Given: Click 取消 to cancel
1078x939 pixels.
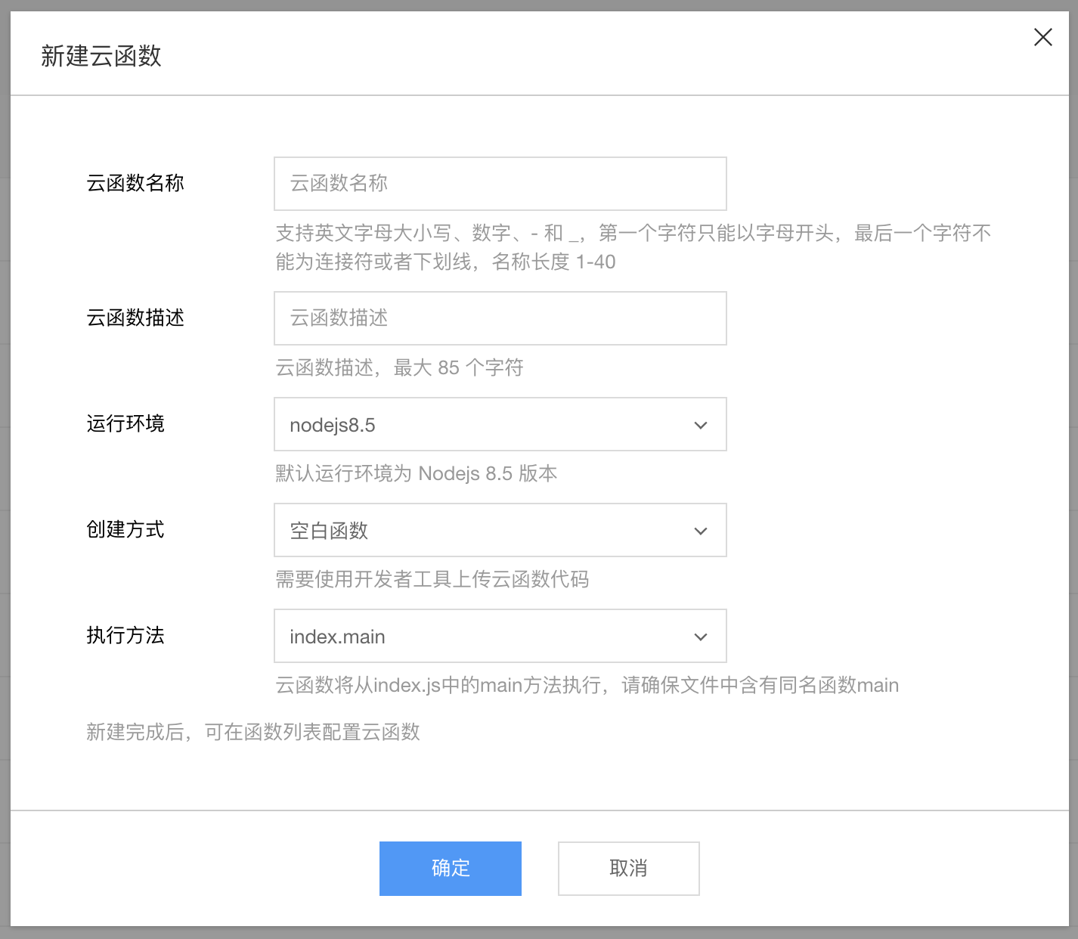Looking at the screenshot, I should pyautogui.click(x=628, y=868).
